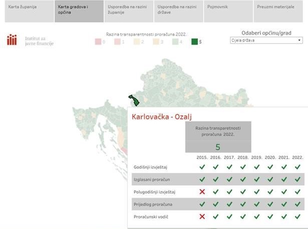Click legend swatch for transparency level 4
Image resolution: width=308 pixels, height=229 pixels.
click(x=174, y=42)
